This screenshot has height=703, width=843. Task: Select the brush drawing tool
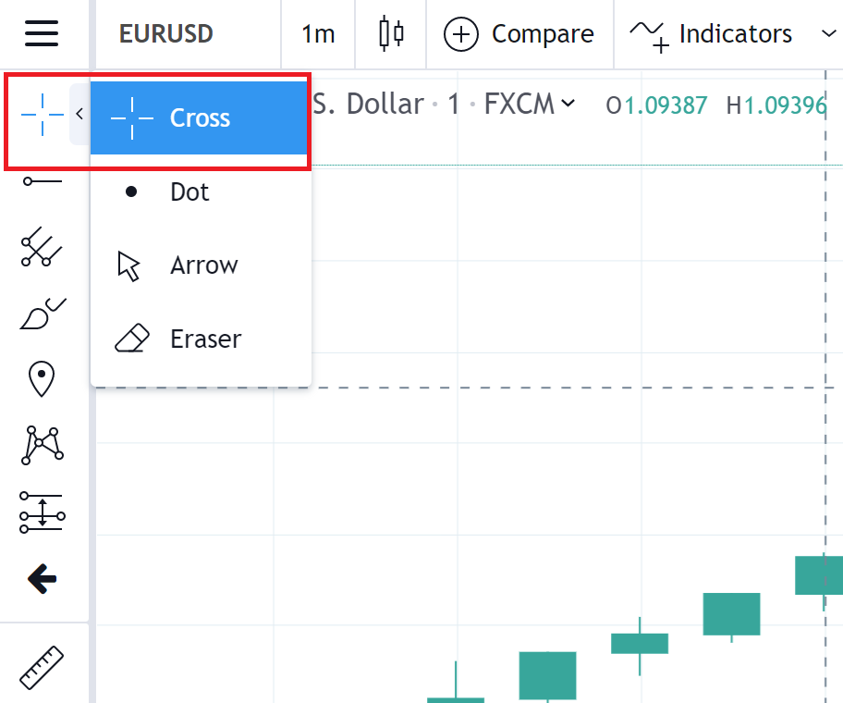click(43, 314)
